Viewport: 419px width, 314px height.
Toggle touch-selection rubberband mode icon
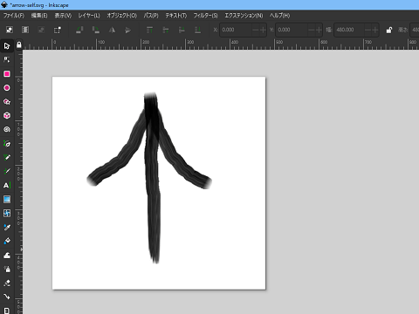(x=58, y=30)
